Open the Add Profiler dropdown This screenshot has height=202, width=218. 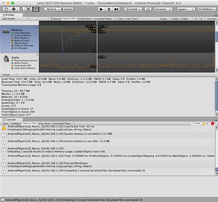tap(15, 19)
